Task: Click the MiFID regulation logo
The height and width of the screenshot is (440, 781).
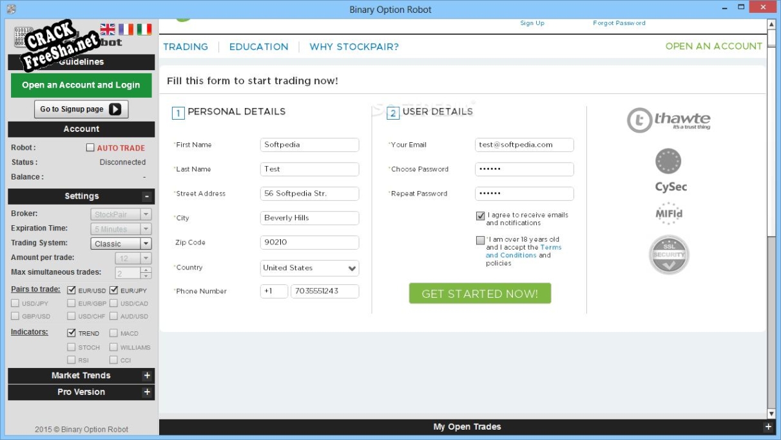Action: pyautogui.click(x=669, y=214)
